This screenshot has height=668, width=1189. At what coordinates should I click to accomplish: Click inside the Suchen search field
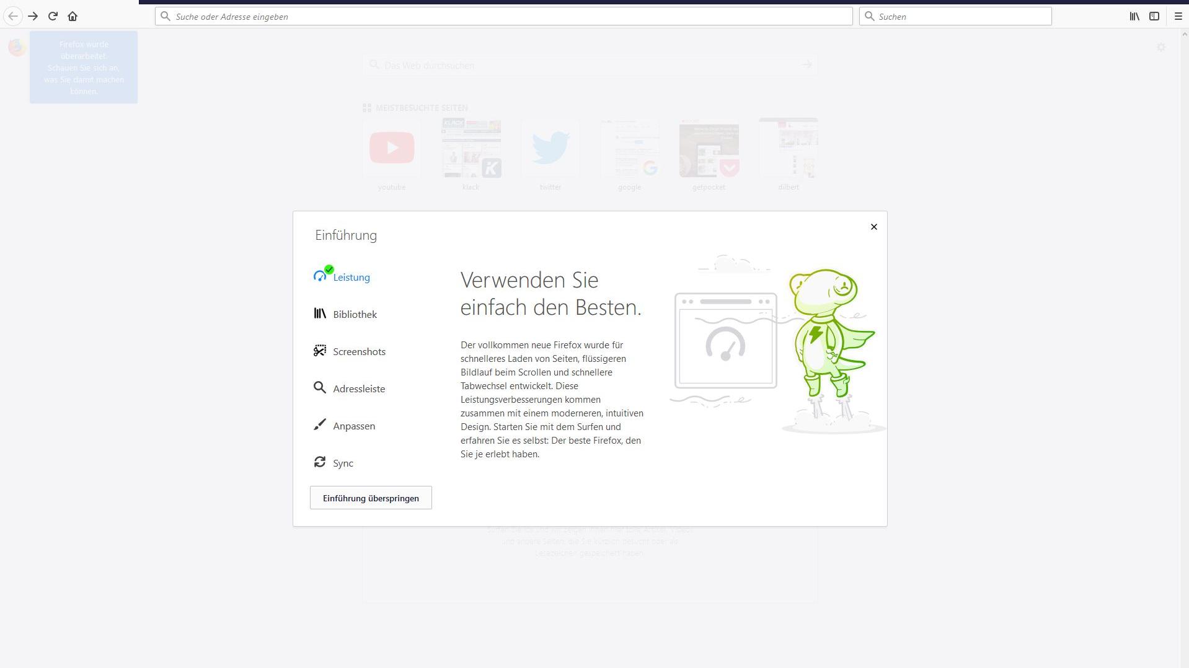tap(955, 16)
